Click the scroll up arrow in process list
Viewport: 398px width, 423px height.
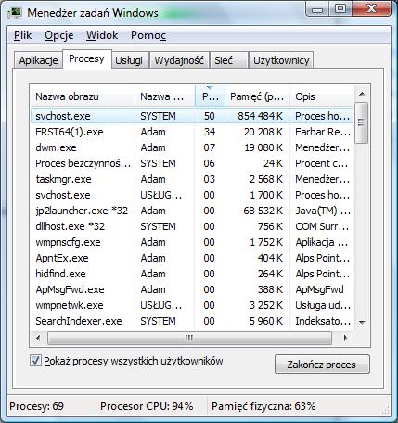[362, 94]
